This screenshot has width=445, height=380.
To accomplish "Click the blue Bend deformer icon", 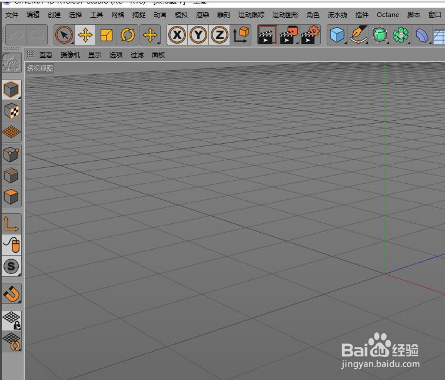I will (x=422, y=35).
